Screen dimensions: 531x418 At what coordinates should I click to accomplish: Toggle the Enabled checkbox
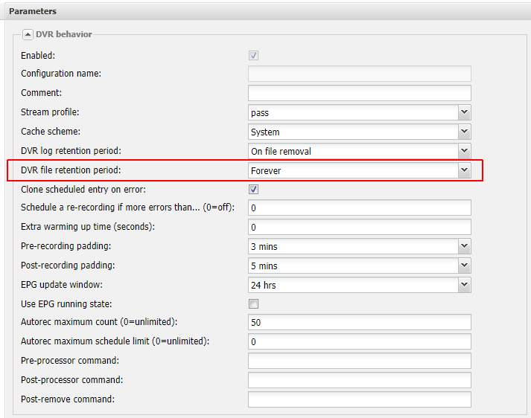click(253, 55)
